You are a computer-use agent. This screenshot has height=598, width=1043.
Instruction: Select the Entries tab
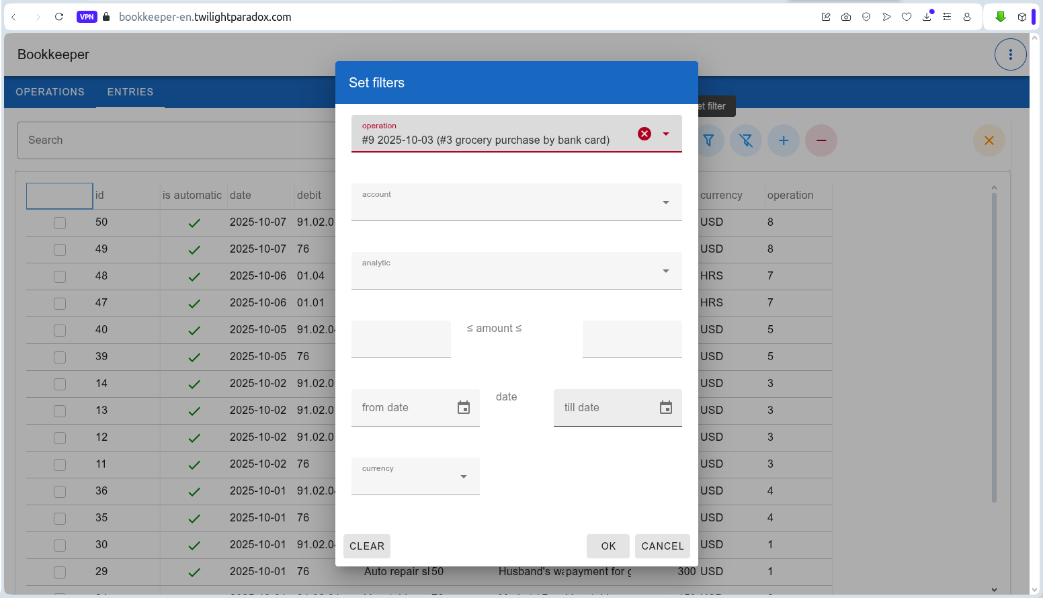click(130, 92)
